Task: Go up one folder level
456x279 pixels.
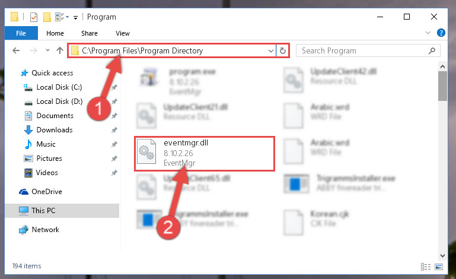Action: pos(60,50)
